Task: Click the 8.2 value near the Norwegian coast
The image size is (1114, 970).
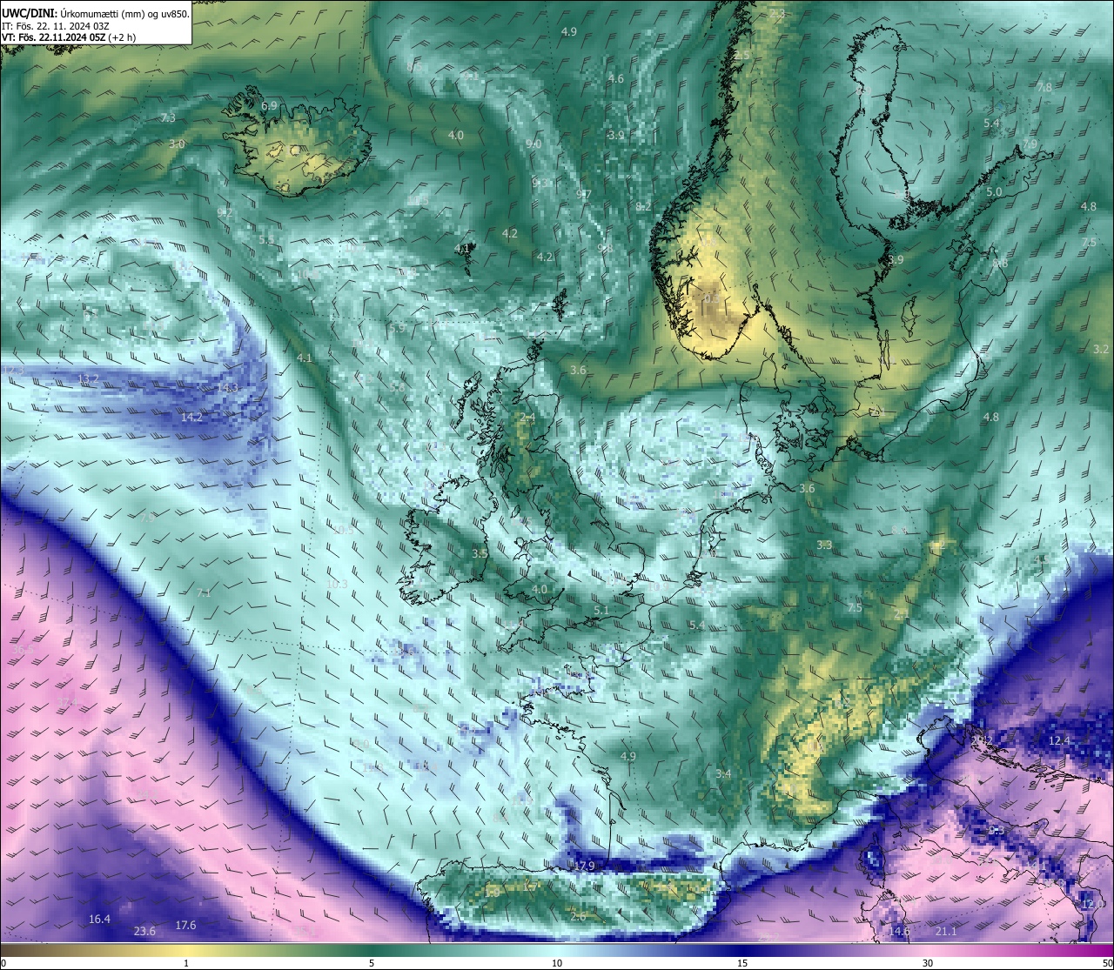Action: (644, 207)
